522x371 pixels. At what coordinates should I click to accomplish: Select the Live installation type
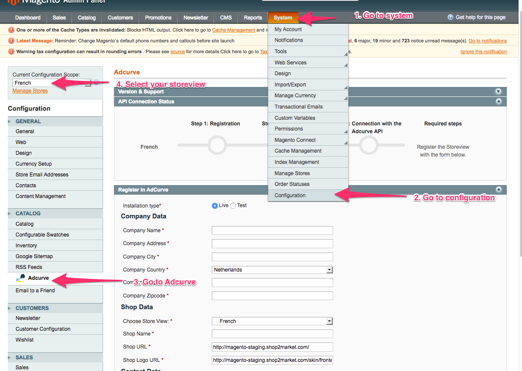tap(215, 206)
